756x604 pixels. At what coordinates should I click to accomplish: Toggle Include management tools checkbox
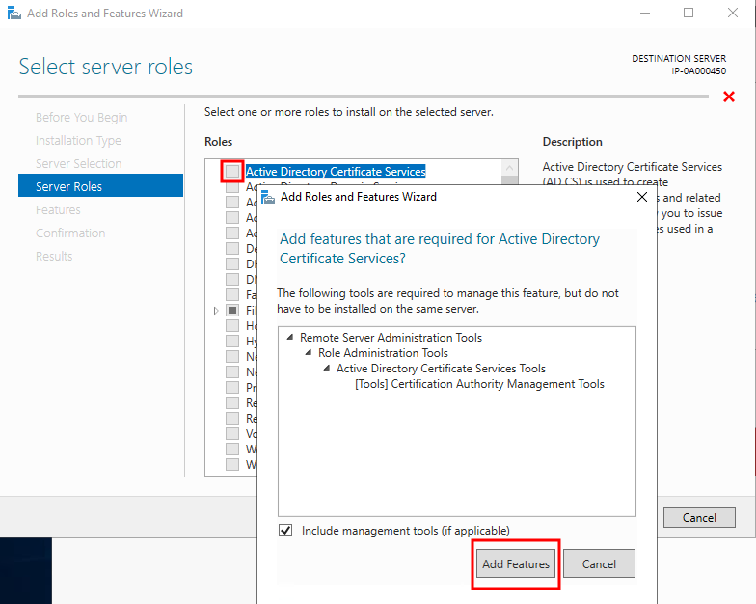pyautogui.click(x=285, y=531)
